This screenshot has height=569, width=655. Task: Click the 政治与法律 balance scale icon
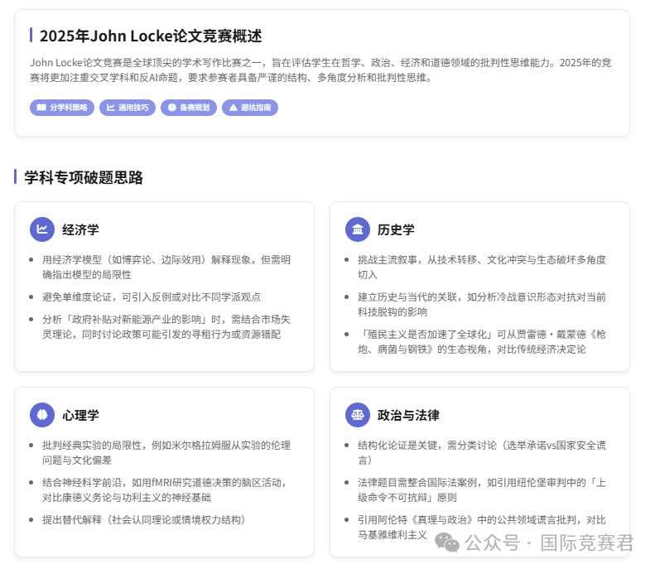(358, 415)
